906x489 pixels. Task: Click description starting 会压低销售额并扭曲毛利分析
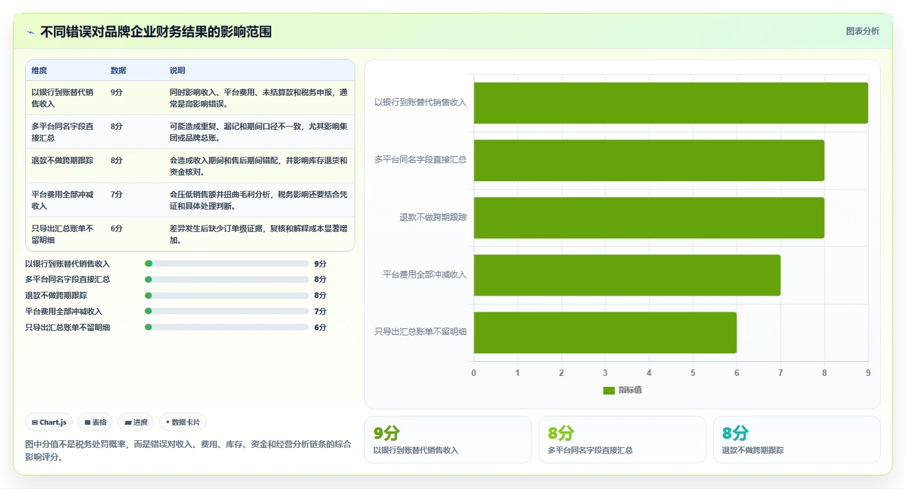[259, 200]
